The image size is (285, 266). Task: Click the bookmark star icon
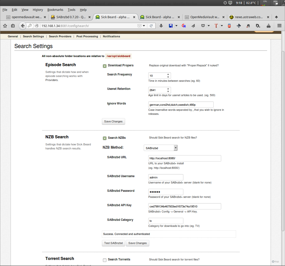coord(5,26)
